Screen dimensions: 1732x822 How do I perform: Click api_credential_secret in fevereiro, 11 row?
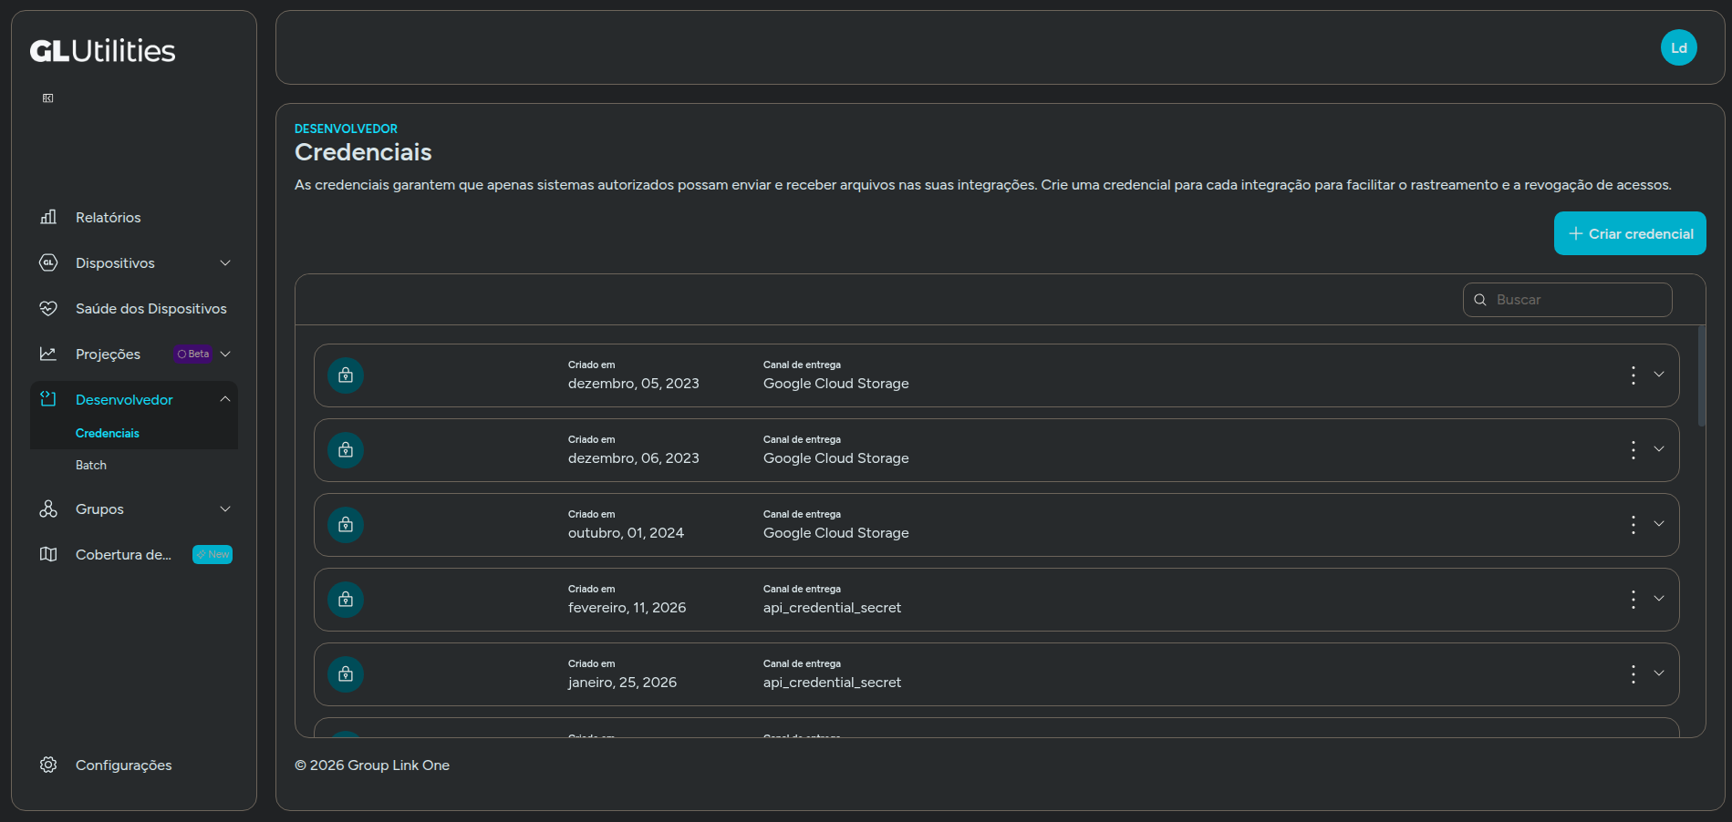point(832,608)
